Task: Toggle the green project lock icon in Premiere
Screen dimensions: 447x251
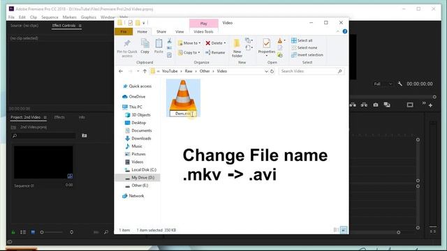Action: [x=13, y=232]
